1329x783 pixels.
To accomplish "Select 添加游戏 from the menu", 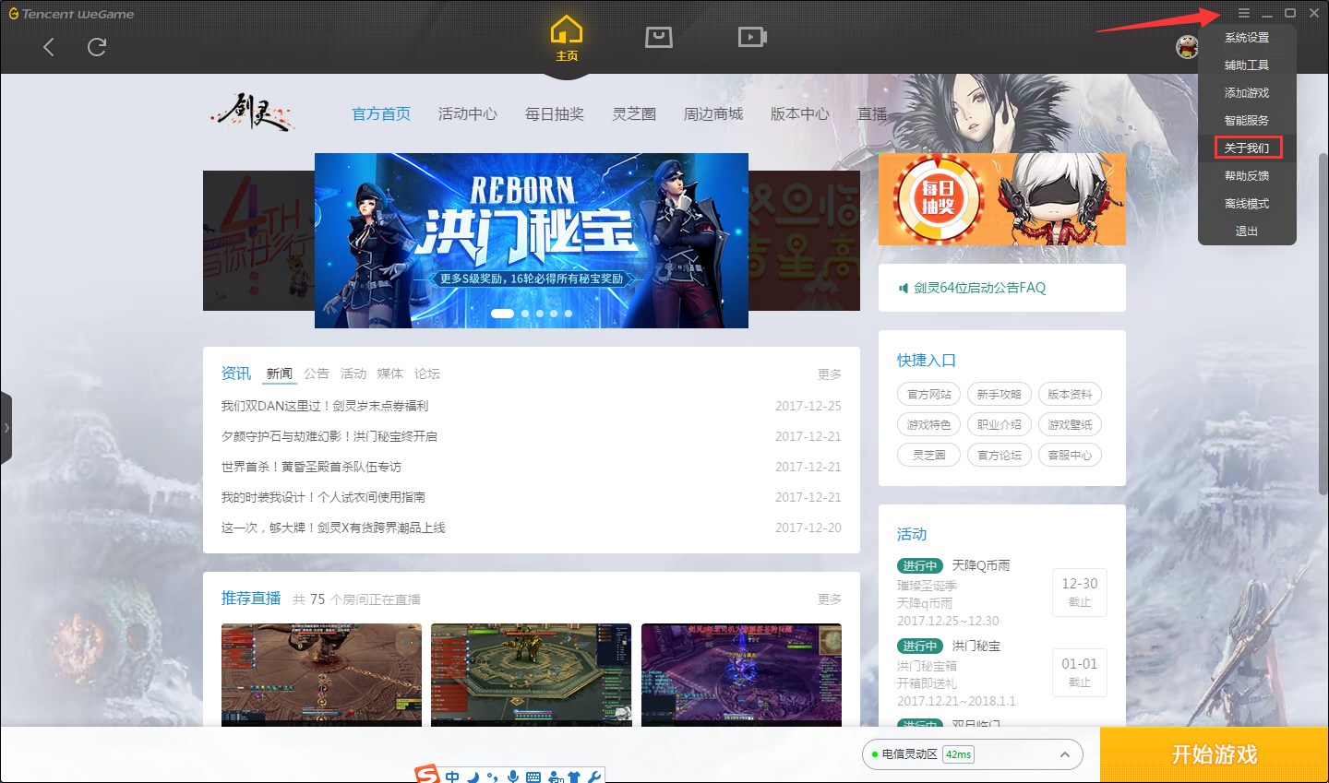I will (1247, 93).
